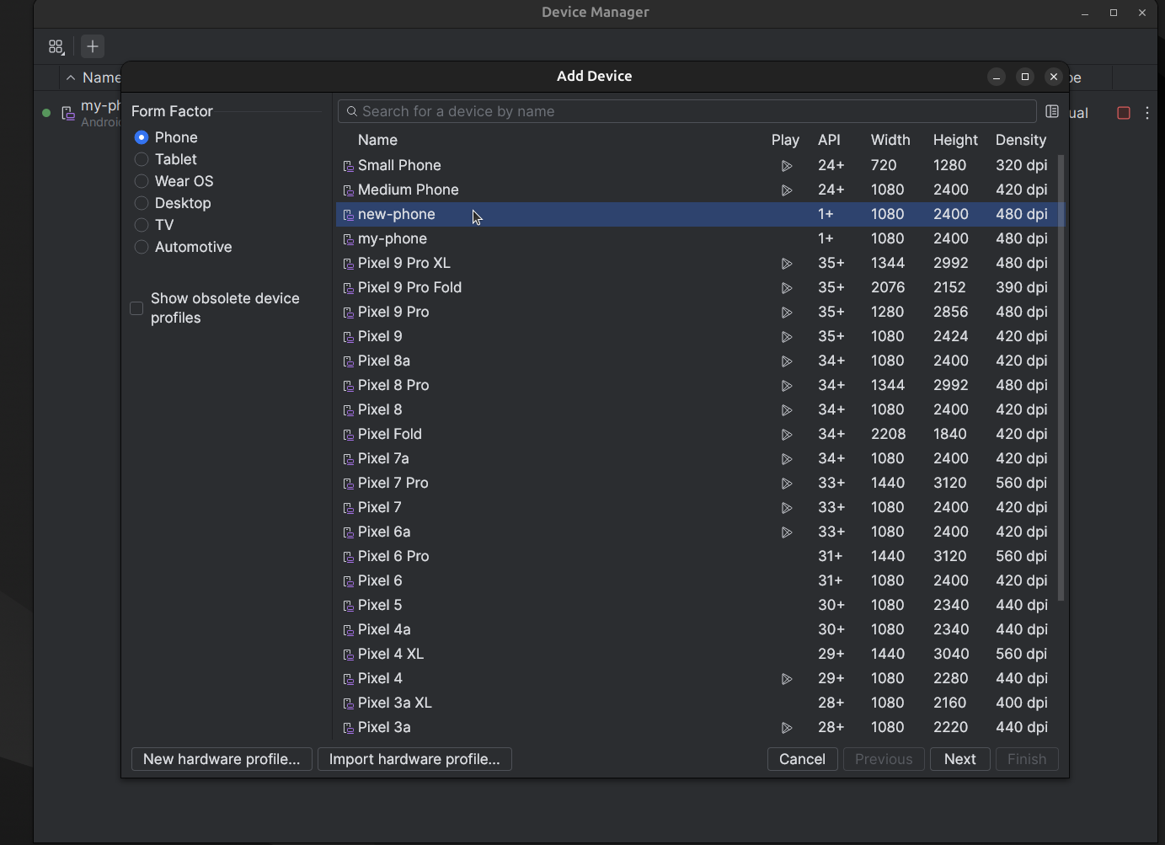Click Play Store icon on Pixel 7 row

point(786,508)
